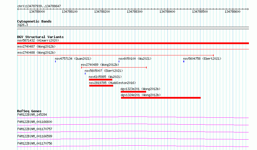Viewport: 257px width, 150px height.
Task: Click the blue marker under nsv6050100
Action: [119, 61]
